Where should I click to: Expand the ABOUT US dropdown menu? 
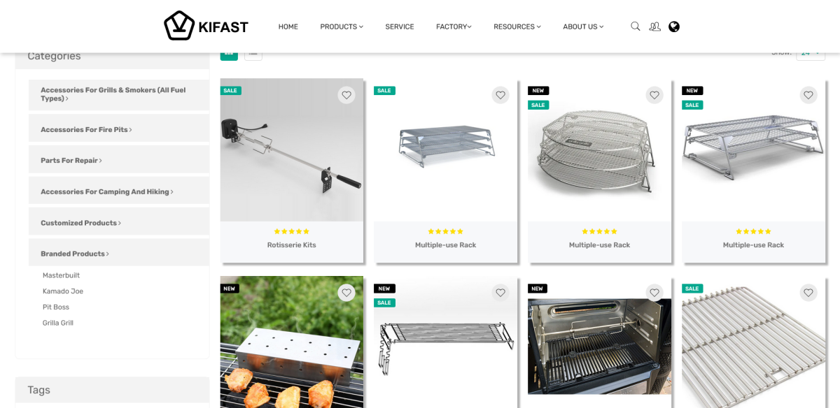(x=583, y=27)
